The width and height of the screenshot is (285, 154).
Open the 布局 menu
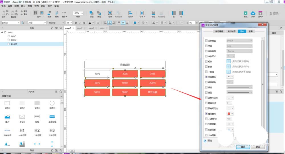point(30,6)
